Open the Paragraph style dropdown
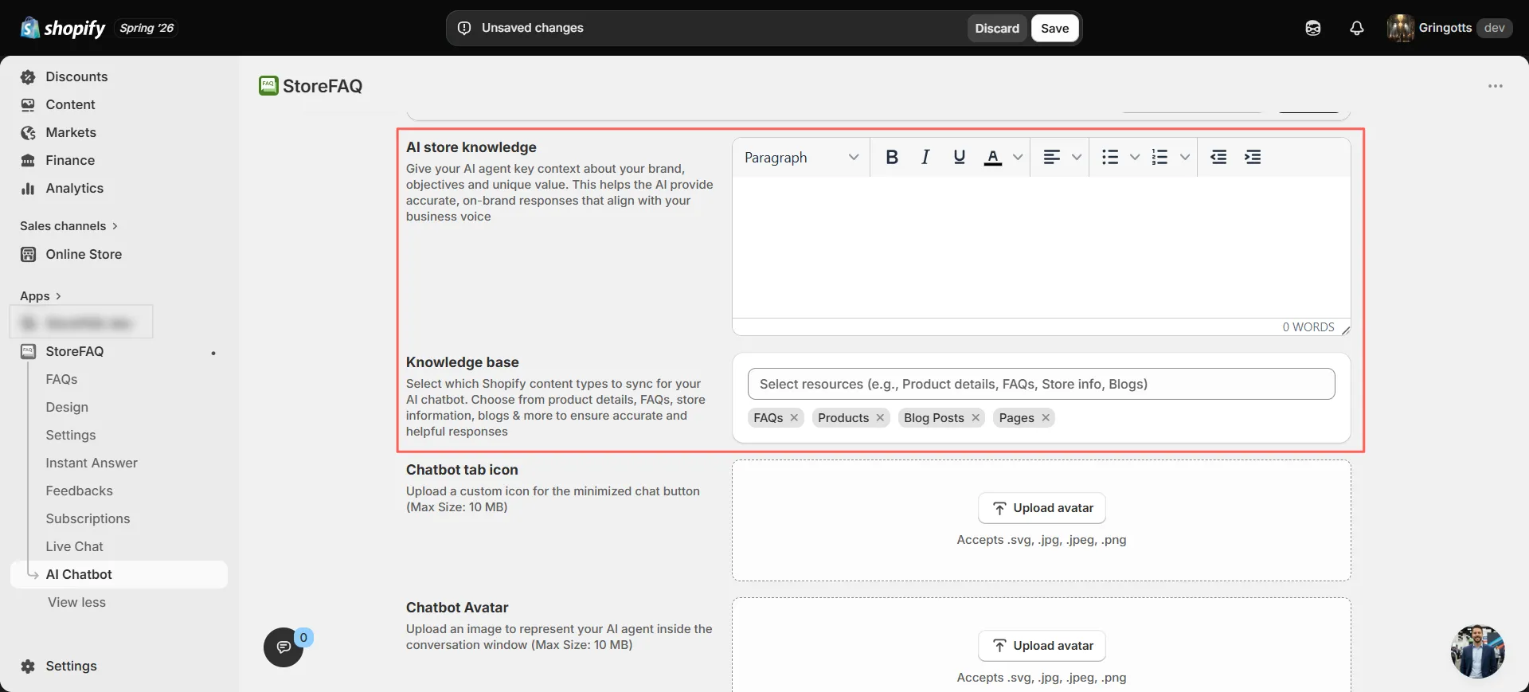The image size is (1529, 692). pos(801,158)
